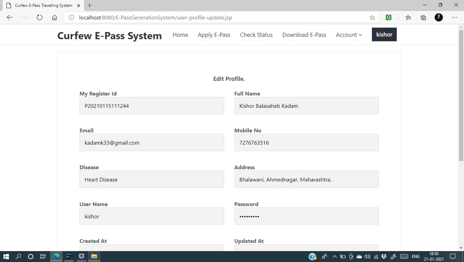Open the Windows Ink pen tray icon

pyautogui.click(x=393, y=257)
